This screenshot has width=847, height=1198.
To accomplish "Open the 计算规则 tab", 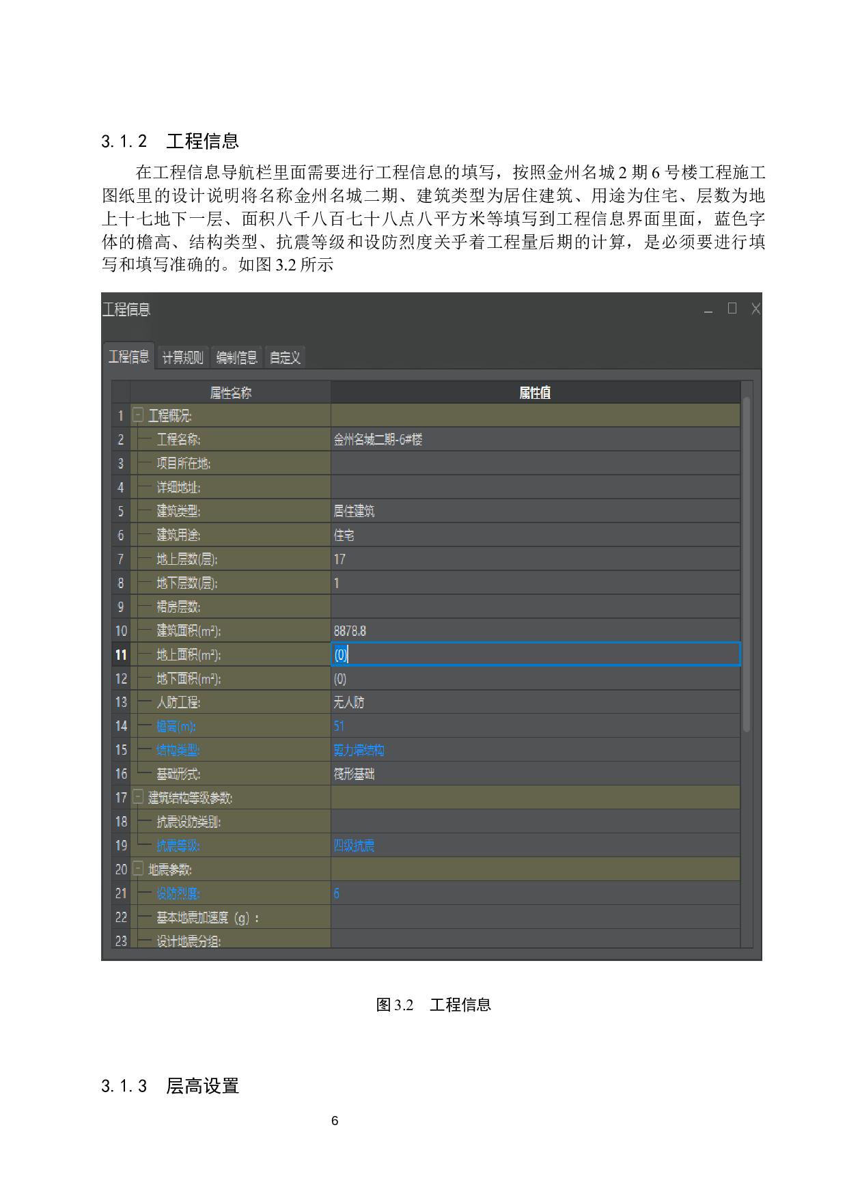I will [183, 357].
